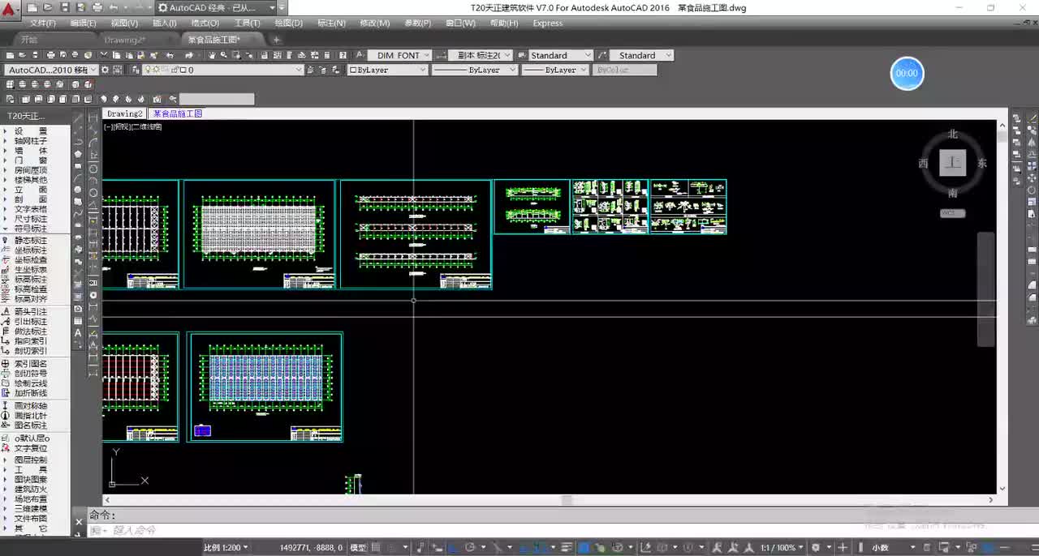Click the Undo arrow in quick access toolbar
Image resolution: width=1039 pixels, height=556 pixels.
(x=114, y=7)
